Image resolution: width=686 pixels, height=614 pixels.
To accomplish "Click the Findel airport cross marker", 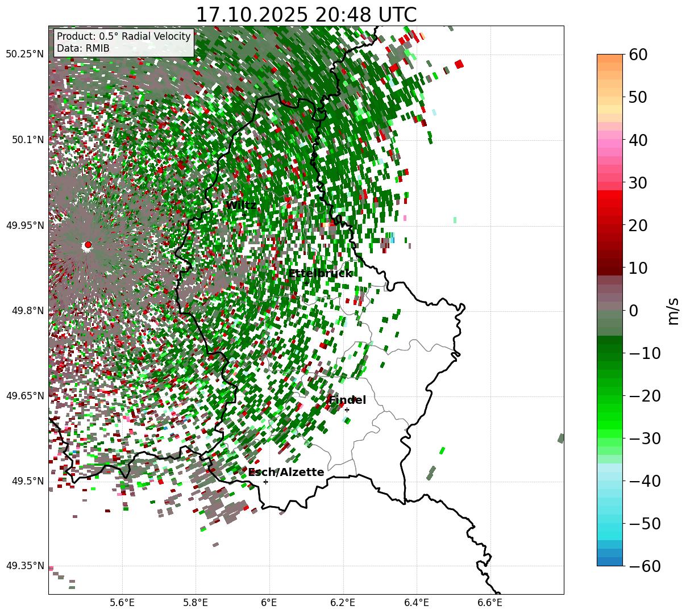I will pos(347,410).
